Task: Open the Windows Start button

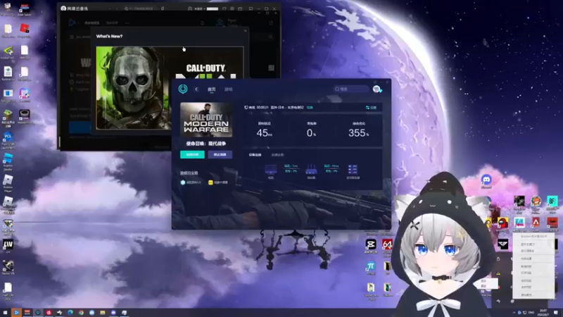Action: pos(6,313)
